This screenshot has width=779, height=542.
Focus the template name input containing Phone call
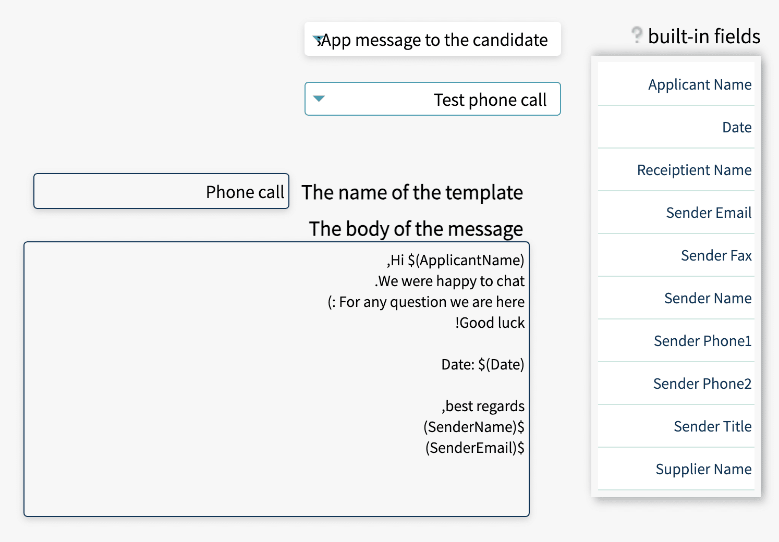(161, 191)
